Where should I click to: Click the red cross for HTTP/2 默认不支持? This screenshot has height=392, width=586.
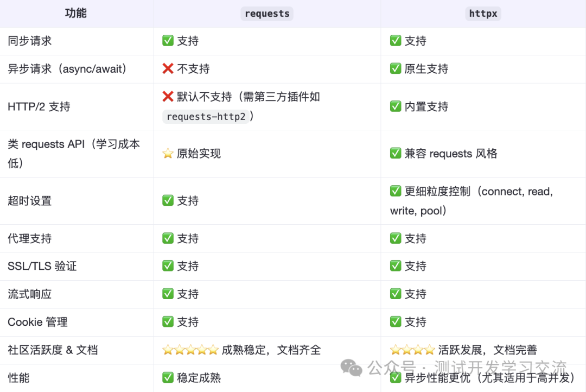click(168, 96)
